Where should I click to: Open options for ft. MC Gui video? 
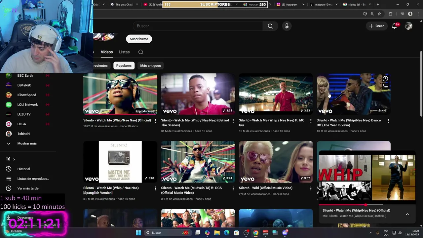pyautogui.click(x=311, y=121)
